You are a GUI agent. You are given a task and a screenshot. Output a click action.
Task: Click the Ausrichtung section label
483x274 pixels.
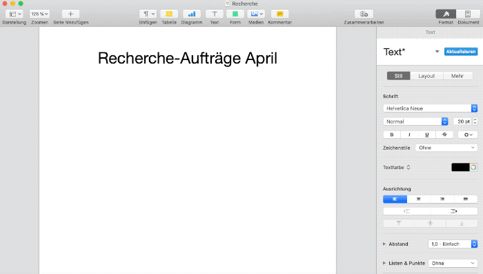click(x=397, y=188)
